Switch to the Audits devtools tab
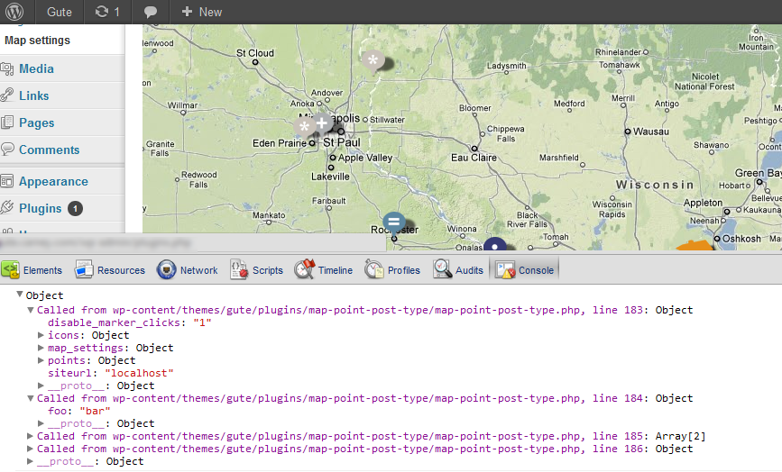The height and width of the screenshot is (472, 782). click(x=458, y=270)
